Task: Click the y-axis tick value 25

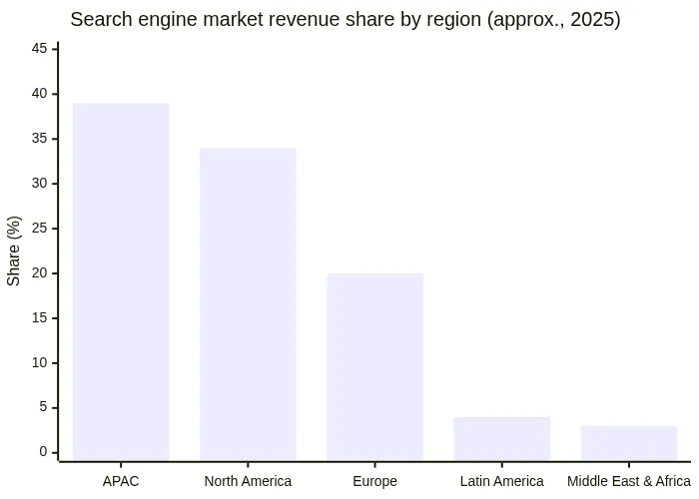Action: (39, 229)
